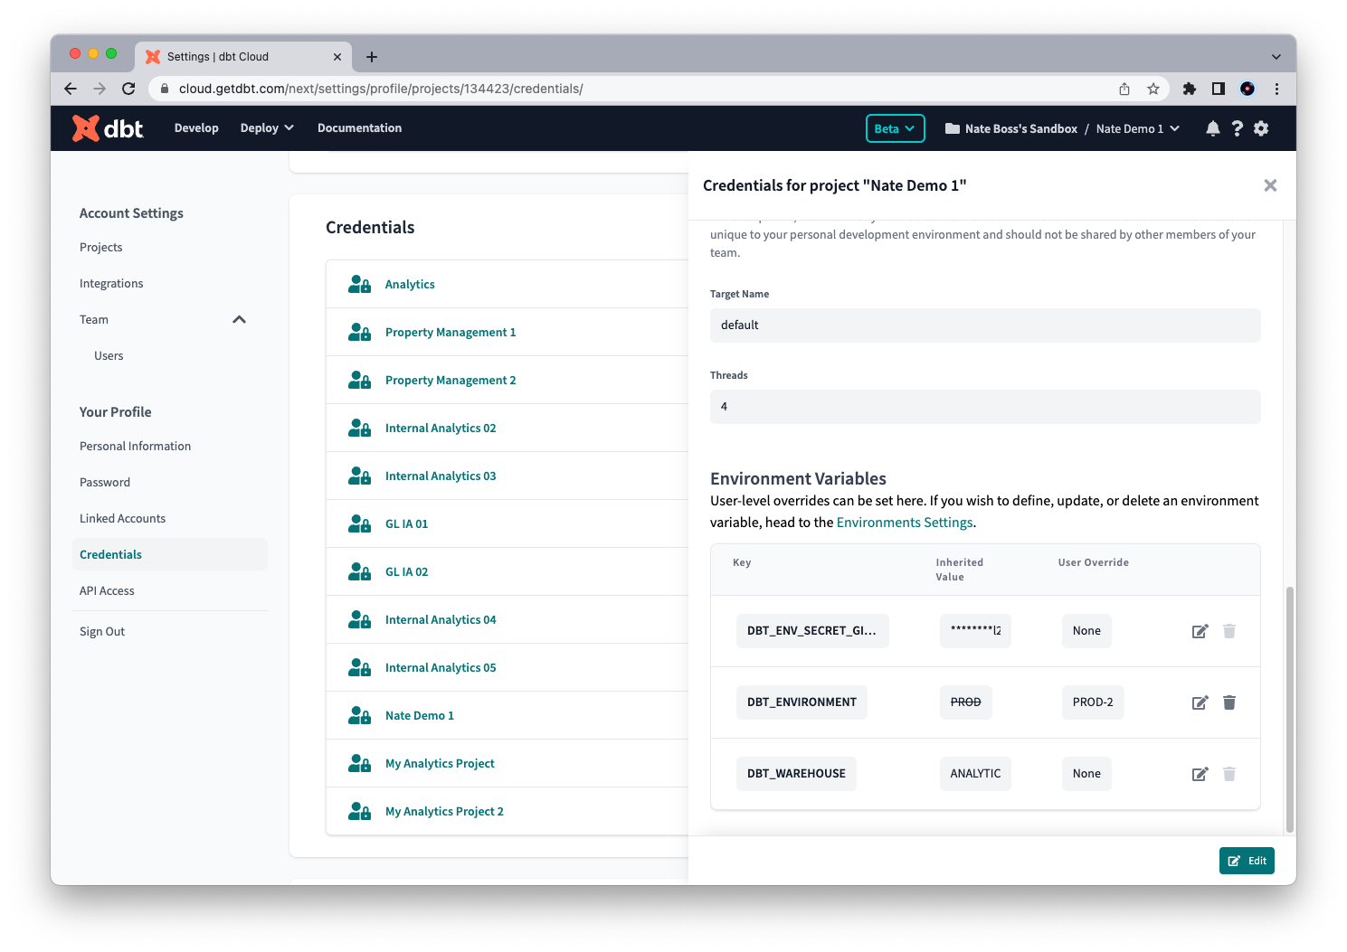Open the Nate Demo 1 project dropdown
Image resolution: width=1347 pixels, height=952 pixels.
1136,128
